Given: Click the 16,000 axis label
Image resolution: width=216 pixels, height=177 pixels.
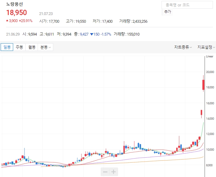Looking at the screenshot, I should coord(210,103).
